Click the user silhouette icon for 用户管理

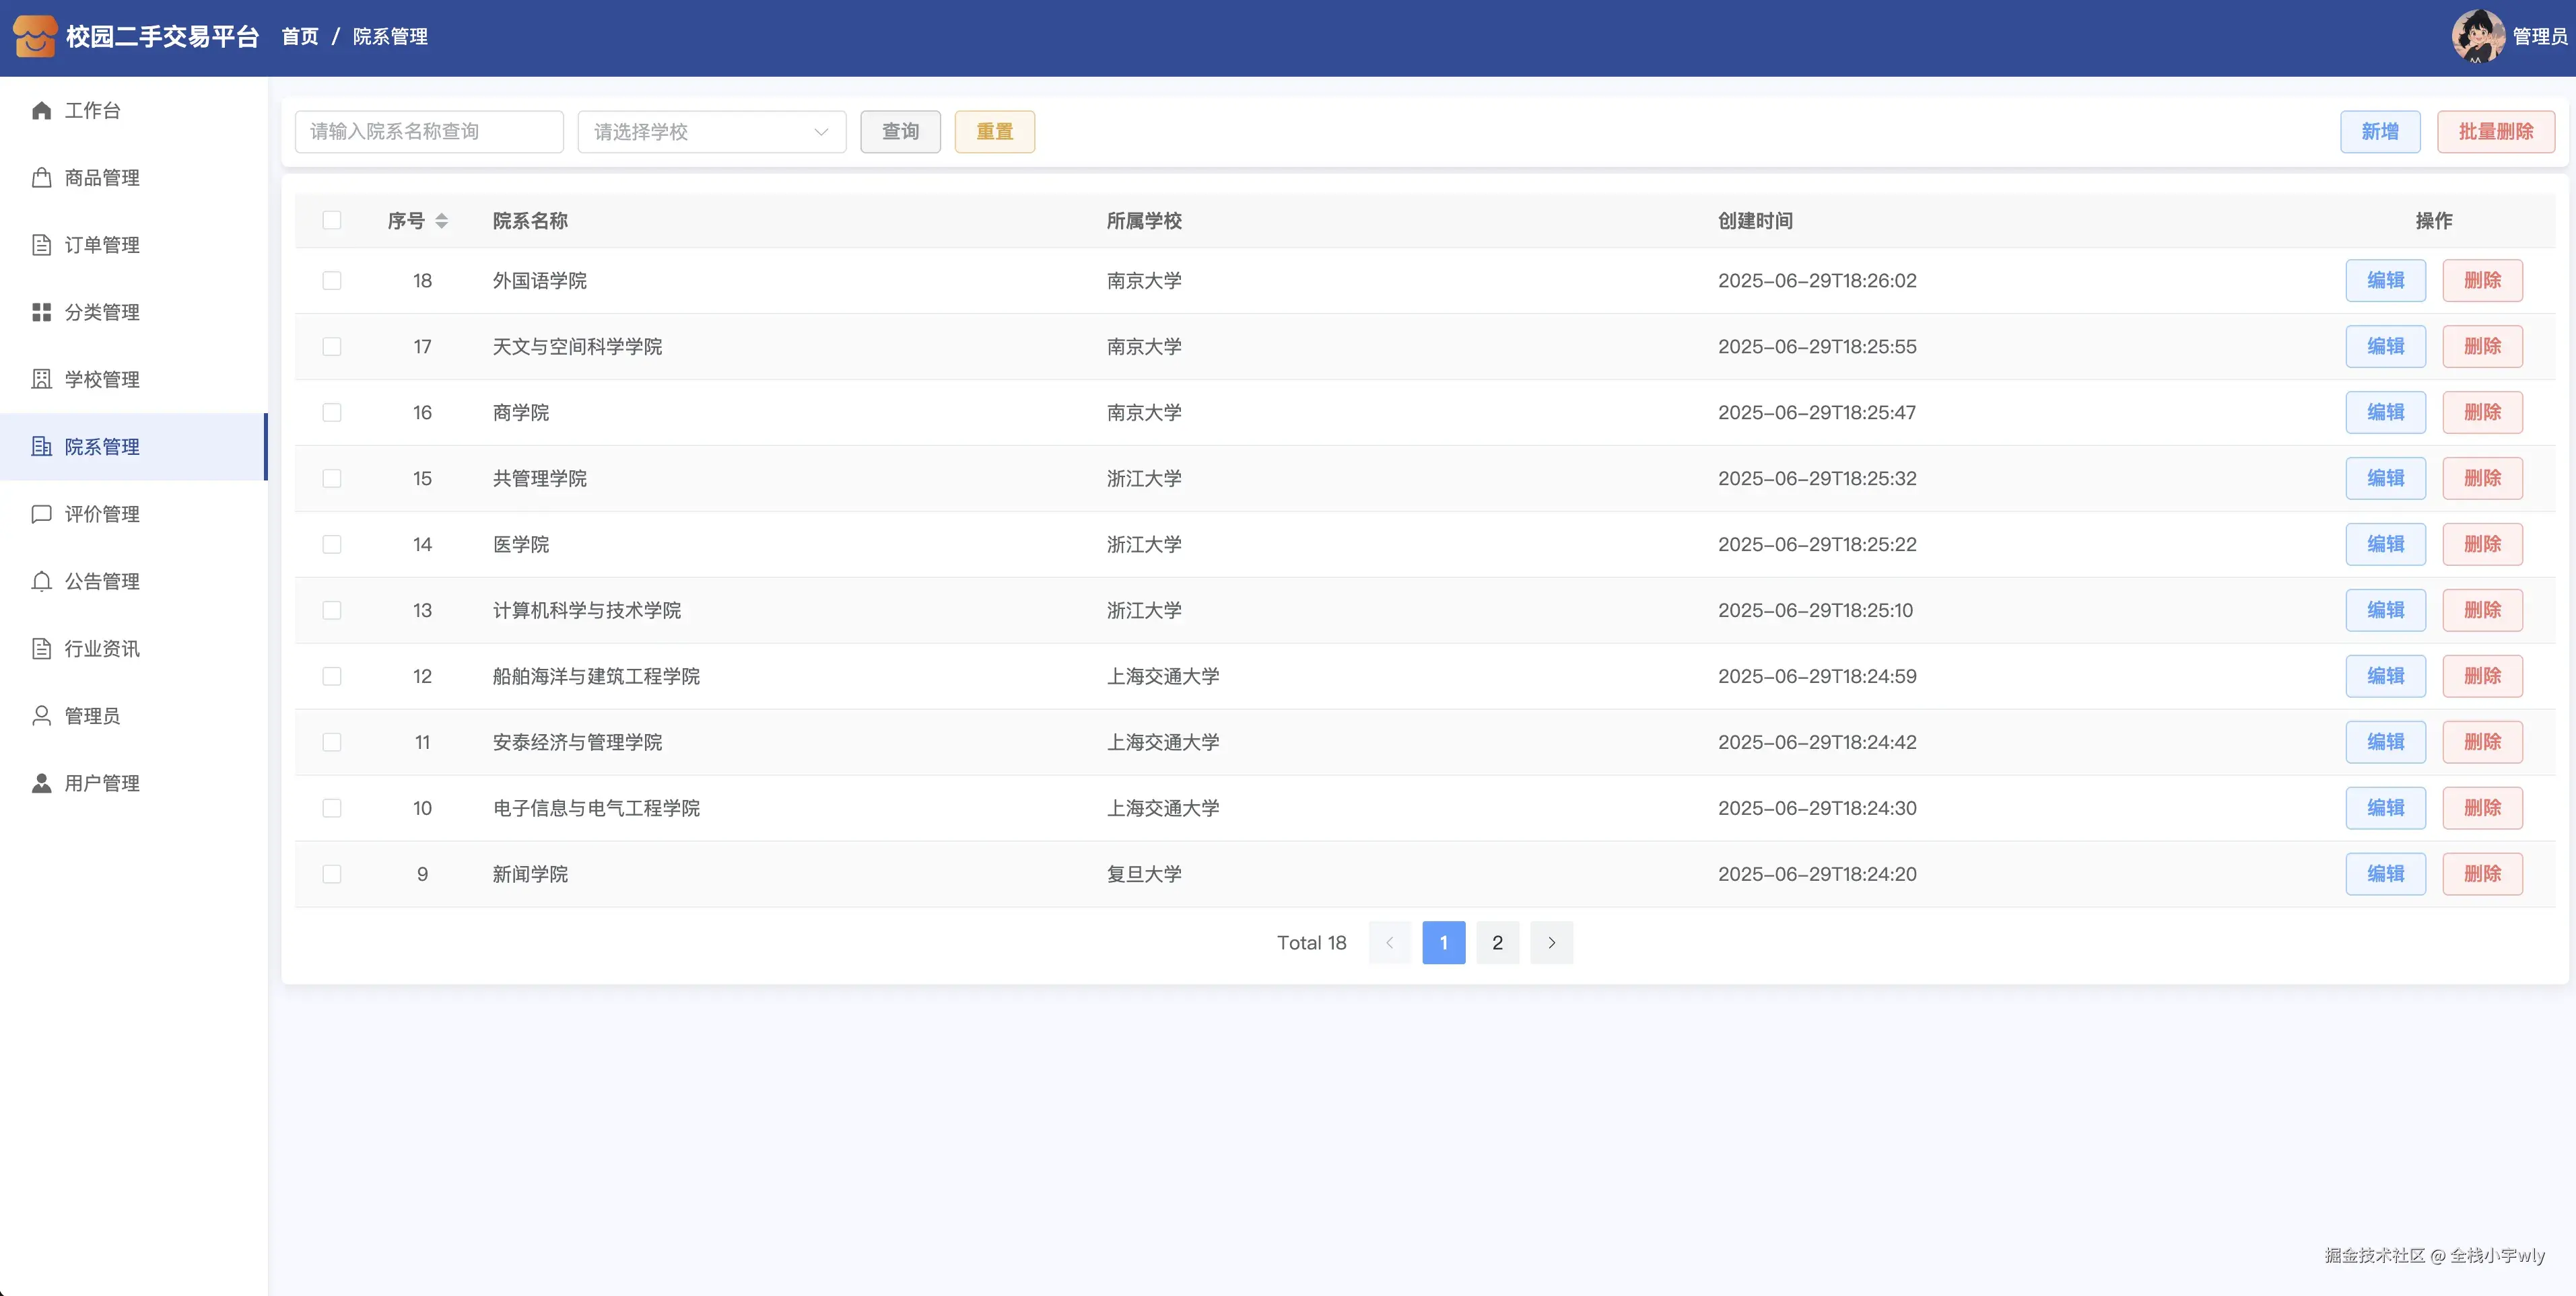41,783
